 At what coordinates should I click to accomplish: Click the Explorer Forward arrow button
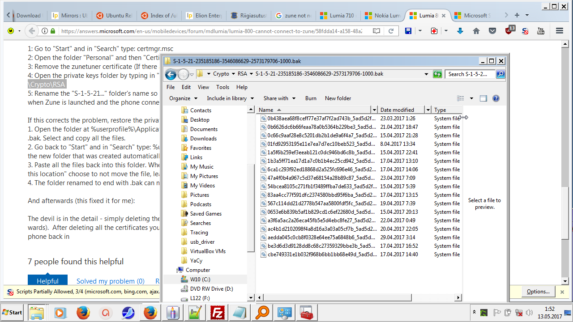click(183, 74)
